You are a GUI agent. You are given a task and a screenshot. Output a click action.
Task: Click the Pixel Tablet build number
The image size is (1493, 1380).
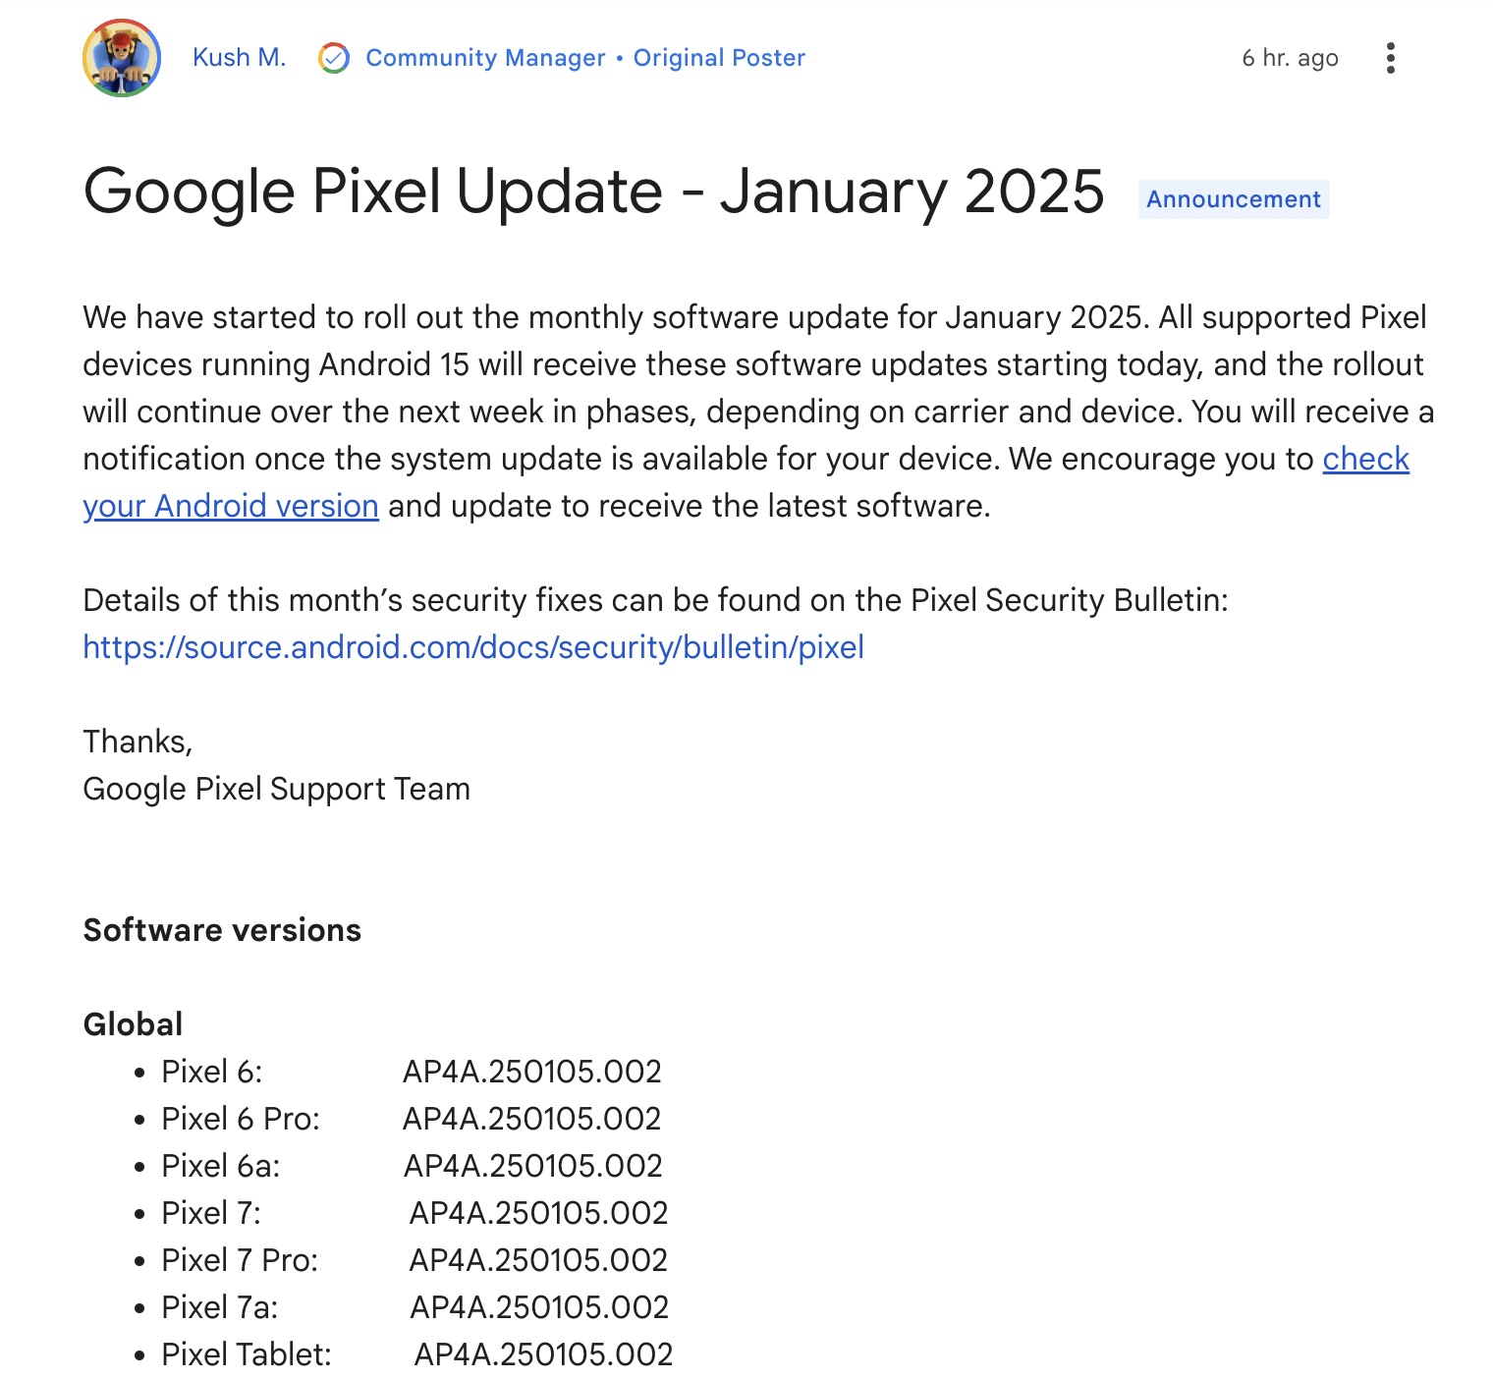(543, 1354)
